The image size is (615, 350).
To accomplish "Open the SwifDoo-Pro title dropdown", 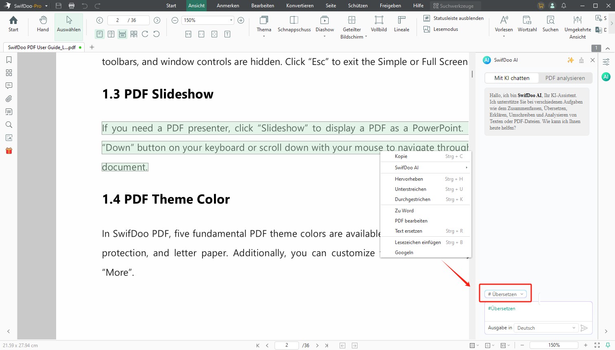I will click(46, 6).
